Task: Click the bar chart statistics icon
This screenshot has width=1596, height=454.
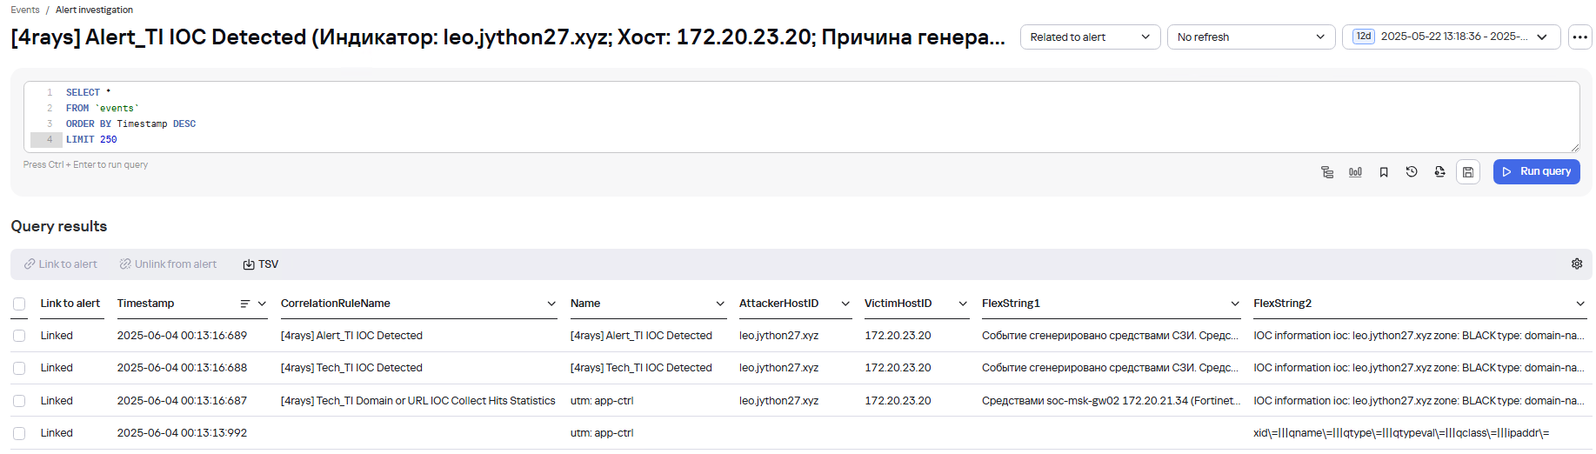Action: (x=1355, y=172)
